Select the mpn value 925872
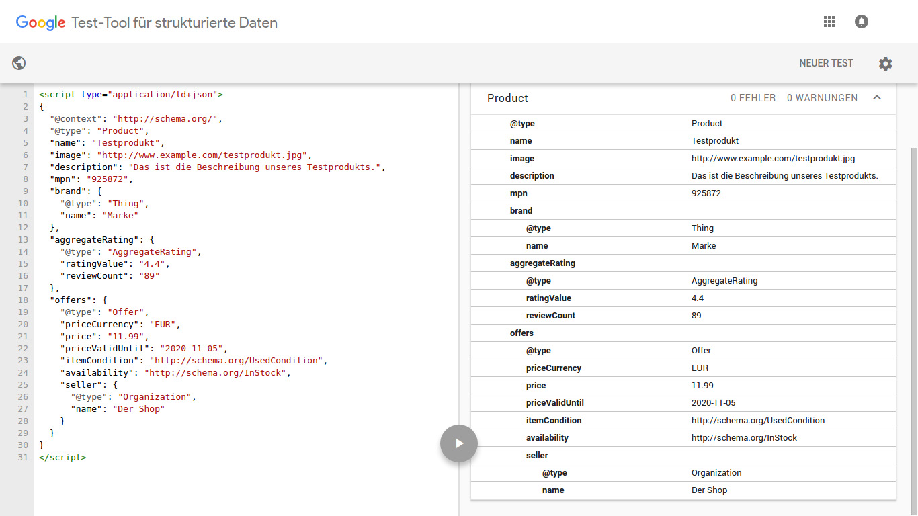The width and height of the screenshot is (918, 516). [706, 193]
